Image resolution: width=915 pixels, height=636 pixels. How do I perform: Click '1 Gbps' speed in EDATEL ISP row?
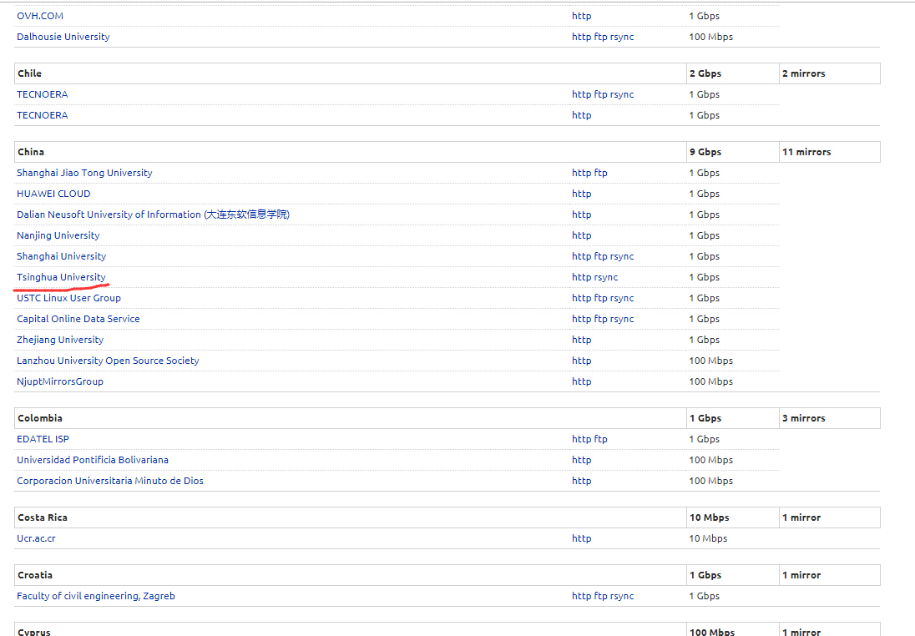point(705,439)
